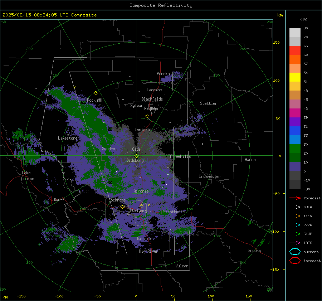The image size is (322, 301).
Task: Click the magenta swatch above 39 in legend
Action: (295, 113)
